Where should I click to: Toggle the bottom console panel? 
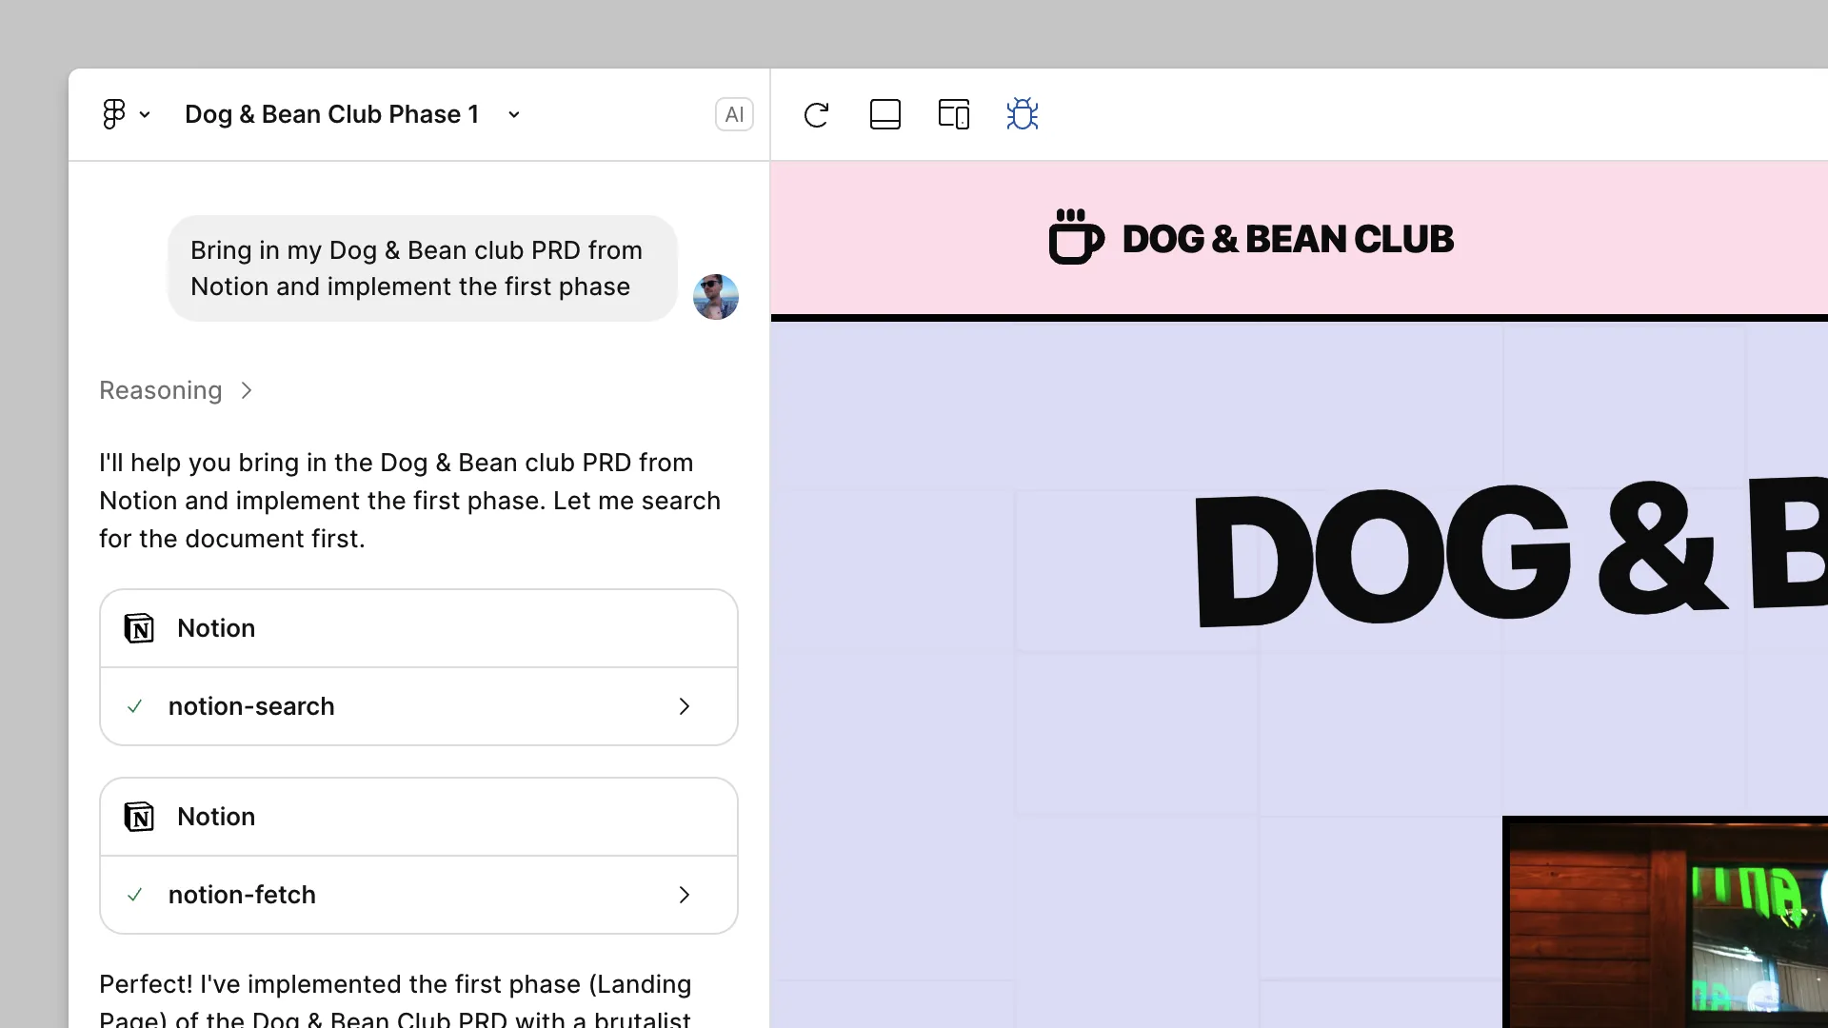(885, 113)
